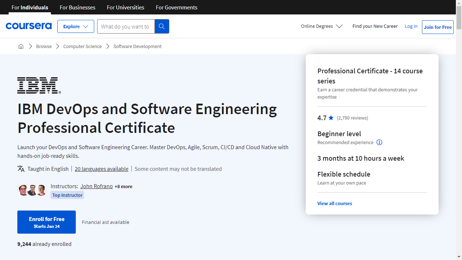The width and height of the screenshot is (462, 260).
Task: Open recommended experience info icon
Action: pyautogui.click(x=379, y=142)
